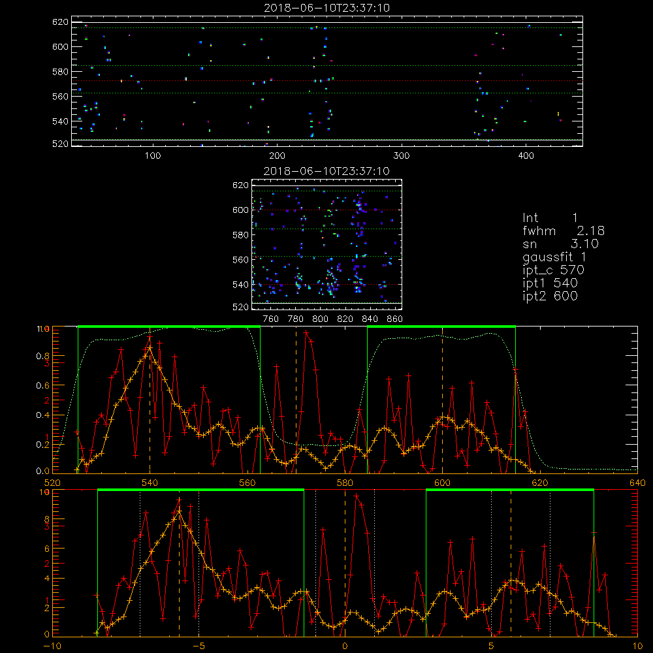Click top image x-axis label 200

click(278, 156)
